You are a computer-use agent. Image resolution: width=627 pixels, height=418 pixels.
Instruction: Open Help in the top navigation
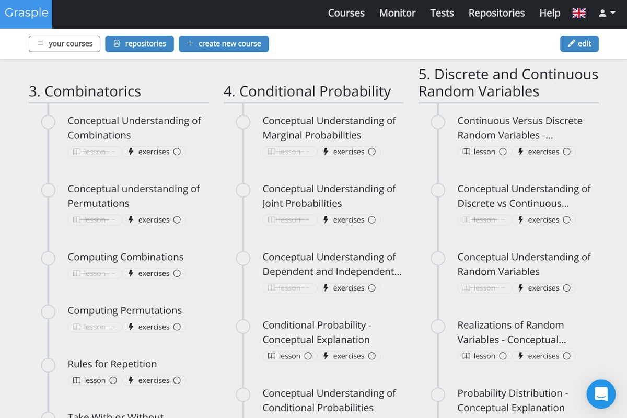point(549,14)
